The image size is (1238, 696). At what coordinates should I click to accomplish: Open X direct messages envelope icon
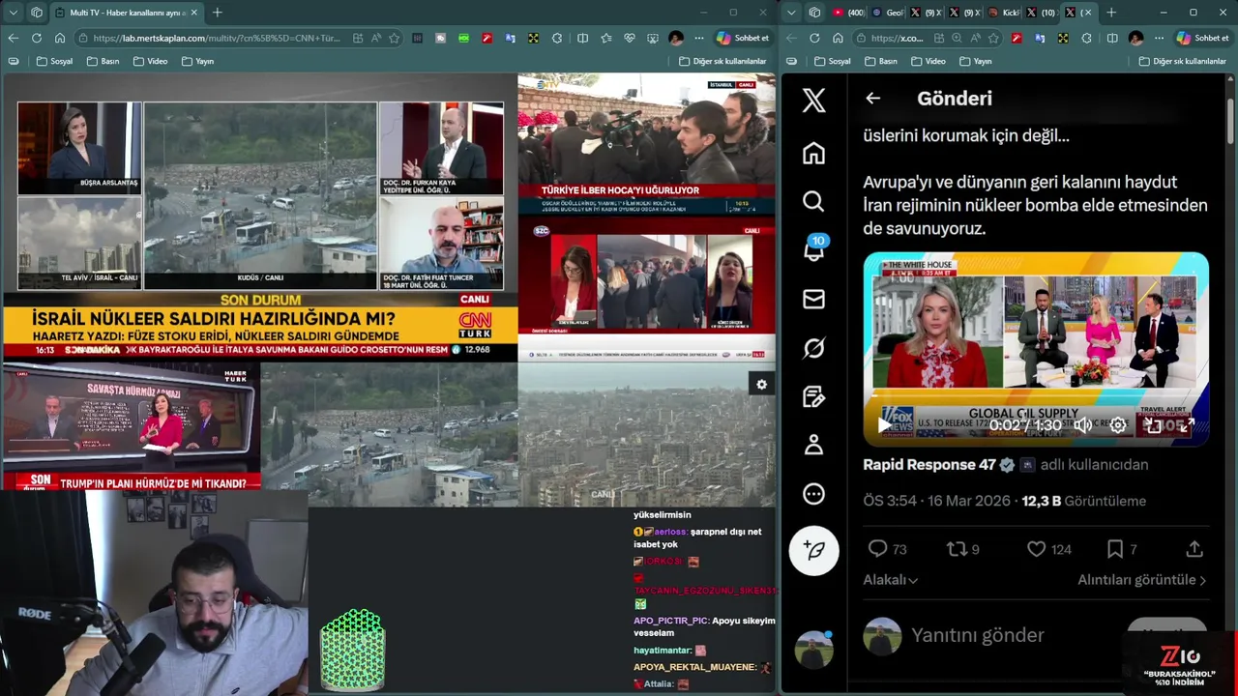click(x=813, y=299)
